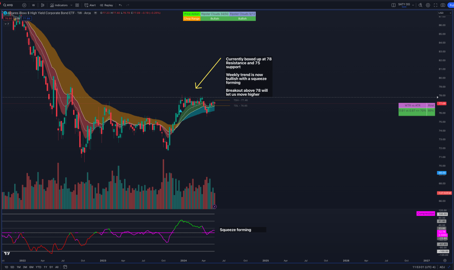
Task: Take a chart snapshot with camera icon
Action: click(442, 5)
